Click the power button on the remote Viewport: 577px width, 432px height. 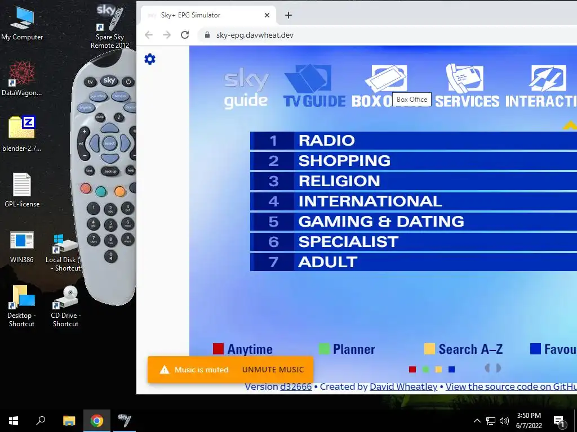click(x=128, y=82)
